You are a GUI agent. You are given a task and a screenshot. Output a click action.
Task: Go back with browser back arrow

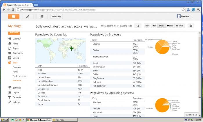(4, 10)
